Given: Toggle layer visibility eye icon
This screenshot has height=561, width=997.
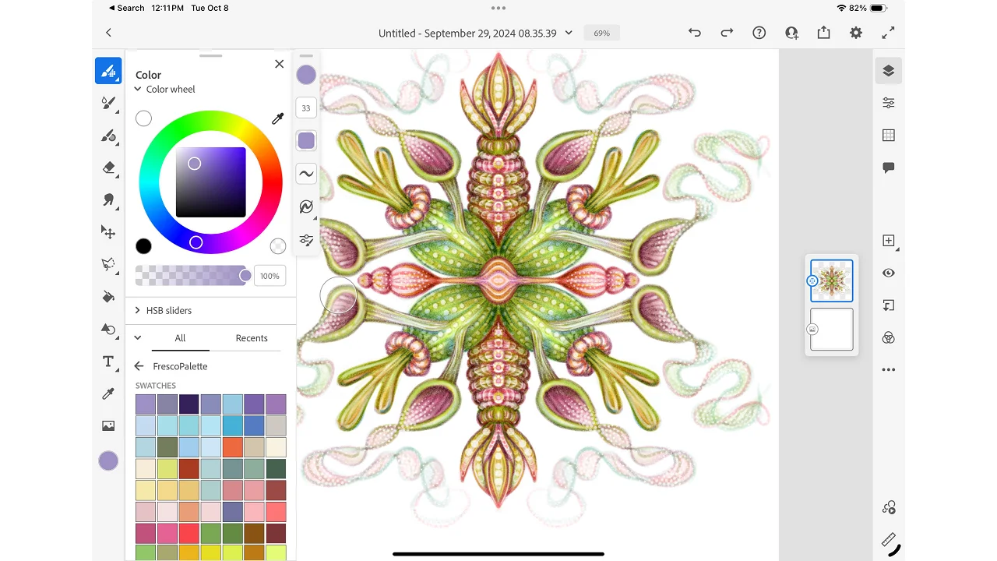Looking at the screenshot, I should click(x=888, y=273).
